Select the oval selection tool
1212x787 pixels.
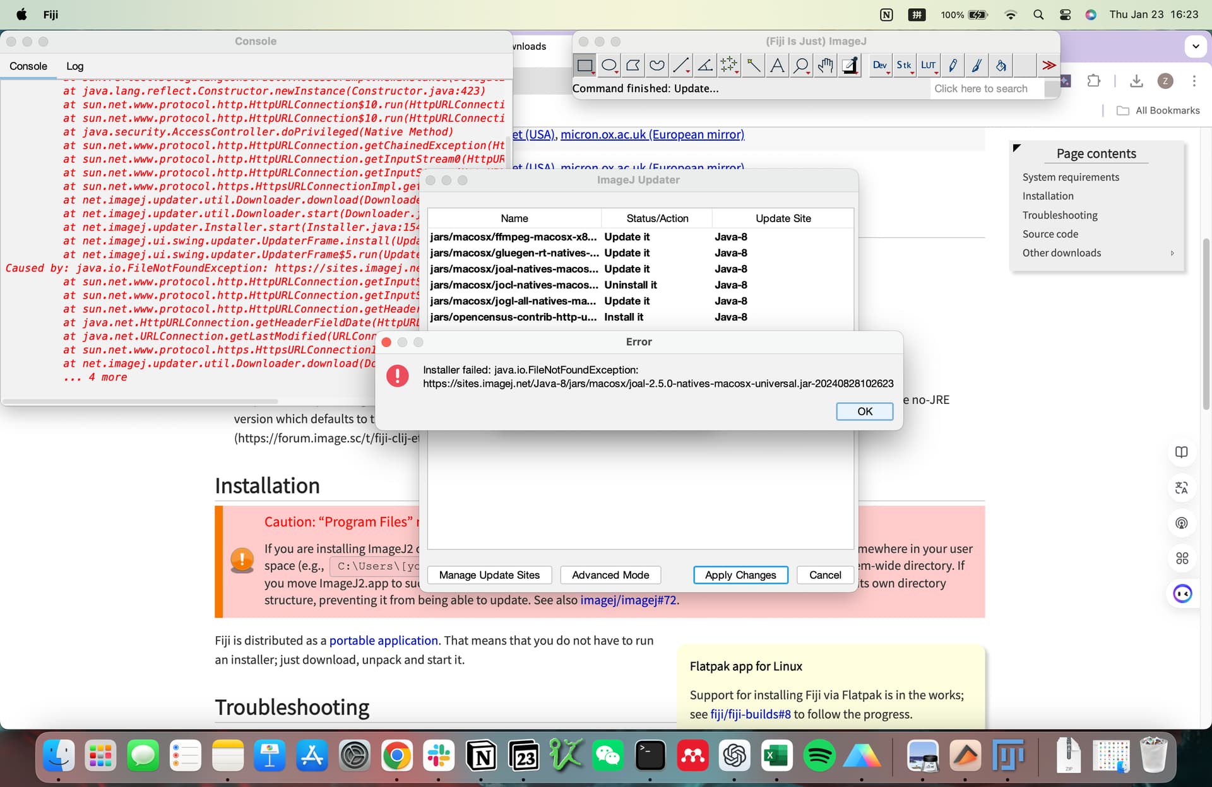coord(609,65)
